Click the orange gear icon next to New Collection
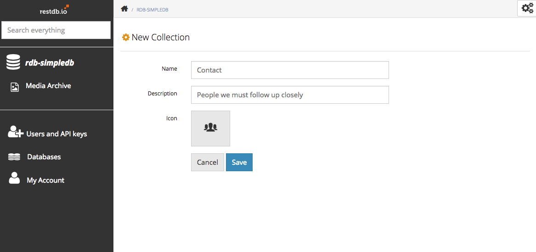This screenshot has height=252, width=536. point(126,37)
